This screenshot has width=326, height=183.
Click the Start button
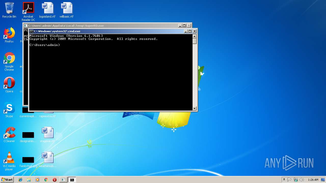pyautogui.click(x=7, y=179)
